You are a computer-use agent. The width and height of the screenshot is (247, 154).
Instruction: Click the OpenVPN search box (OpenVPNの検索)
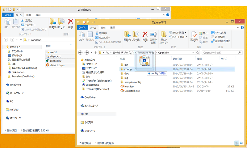coord(220,52)
